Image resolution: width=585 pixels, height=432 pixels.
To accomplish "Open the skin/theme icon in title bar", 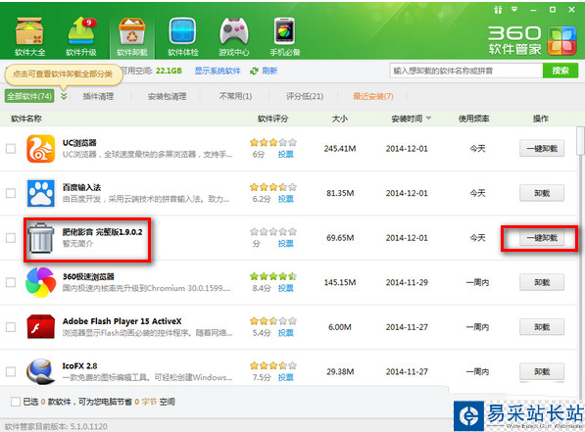I will pyautogui.click(x=498, y=10).
